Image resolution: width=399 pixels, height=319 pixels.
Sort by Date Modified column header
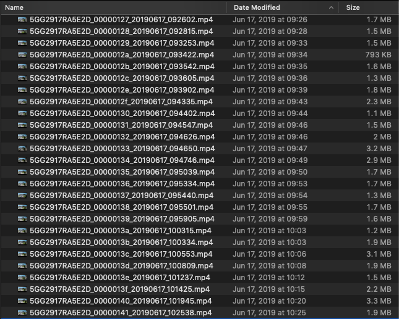click(257, 7)
